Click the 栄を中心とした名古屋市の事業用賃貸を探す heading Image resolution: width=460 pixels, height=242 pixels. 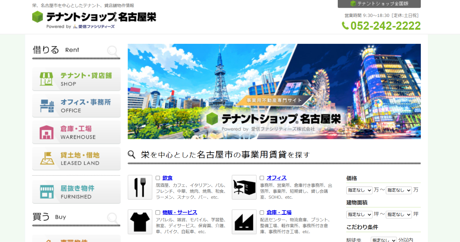click(225, 155)
